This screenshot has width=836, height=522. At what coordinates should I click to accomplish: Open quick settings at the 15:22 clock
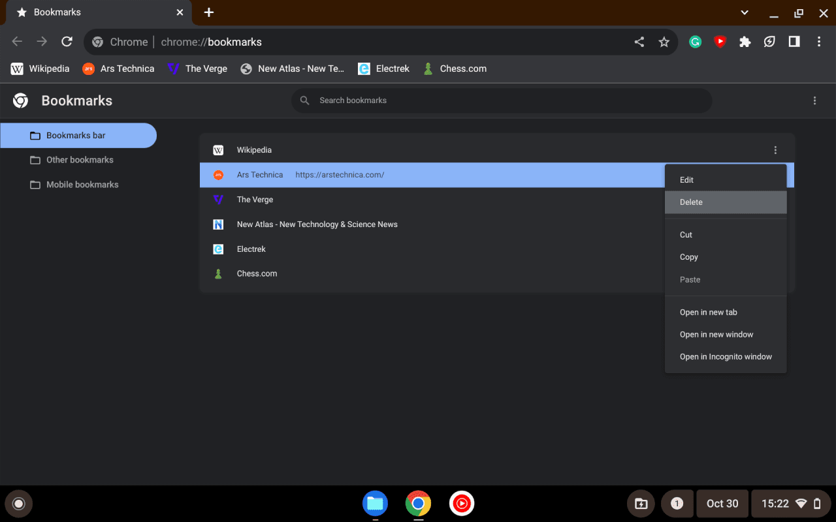click(790, 504)
